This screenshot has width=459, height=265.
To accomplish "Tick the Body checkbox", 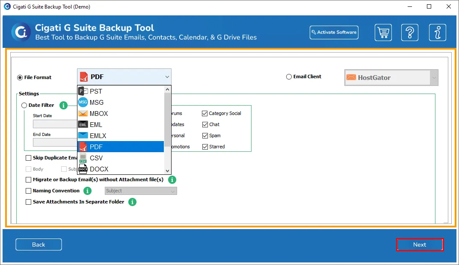I will [x=28, y=169].
